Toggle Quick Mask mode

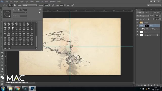(2, 81)
